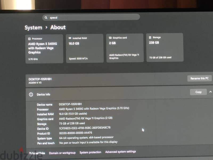Open the Graphics card 2 GB card
The image size is (213, 160).
click(125, 48)
